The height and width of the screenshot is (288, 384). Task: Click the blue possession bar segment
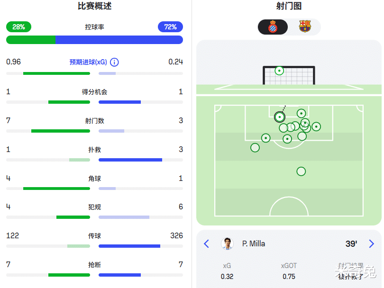pyautogui.click(x=119, y=40)
